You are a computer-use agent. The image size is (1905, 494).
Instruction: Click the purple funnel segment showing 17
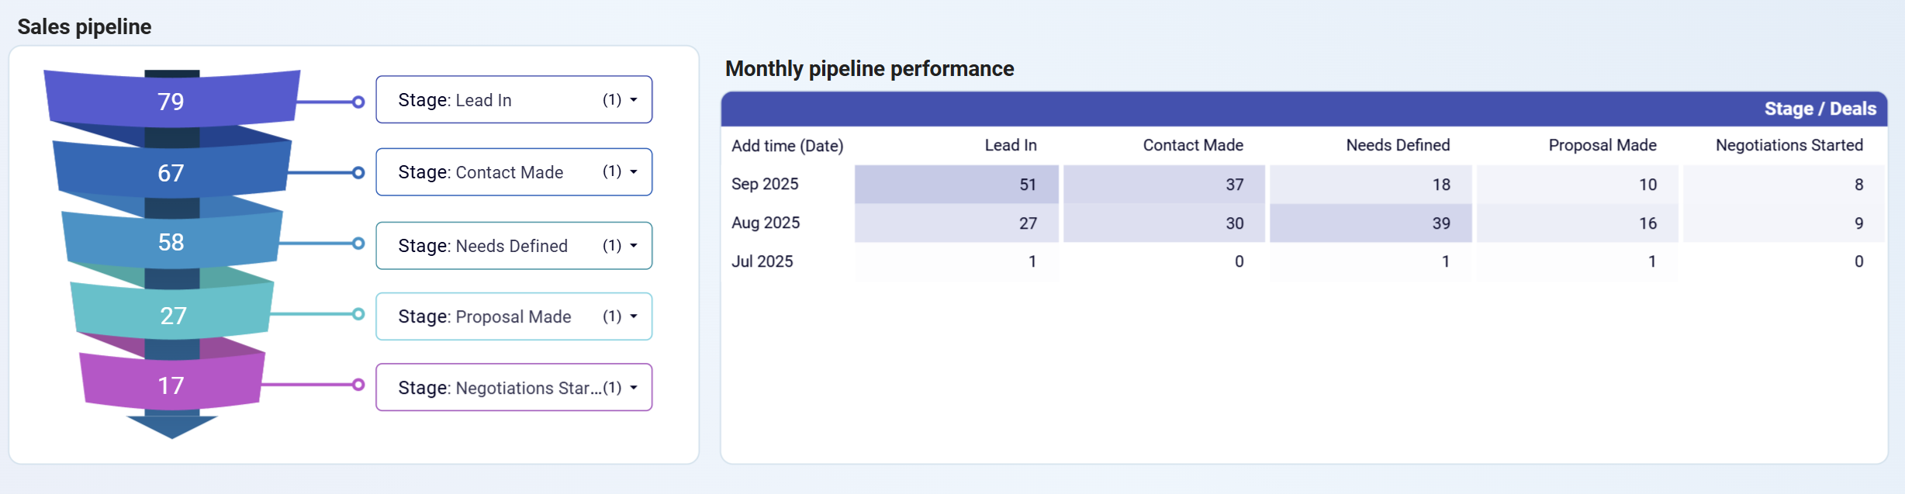(x=171, y=385)
